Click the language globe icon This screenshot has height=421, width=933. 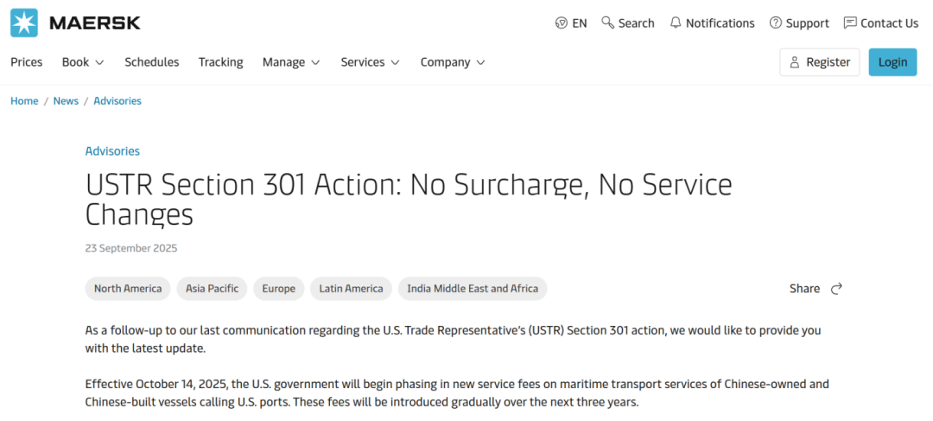coord(562,23)
